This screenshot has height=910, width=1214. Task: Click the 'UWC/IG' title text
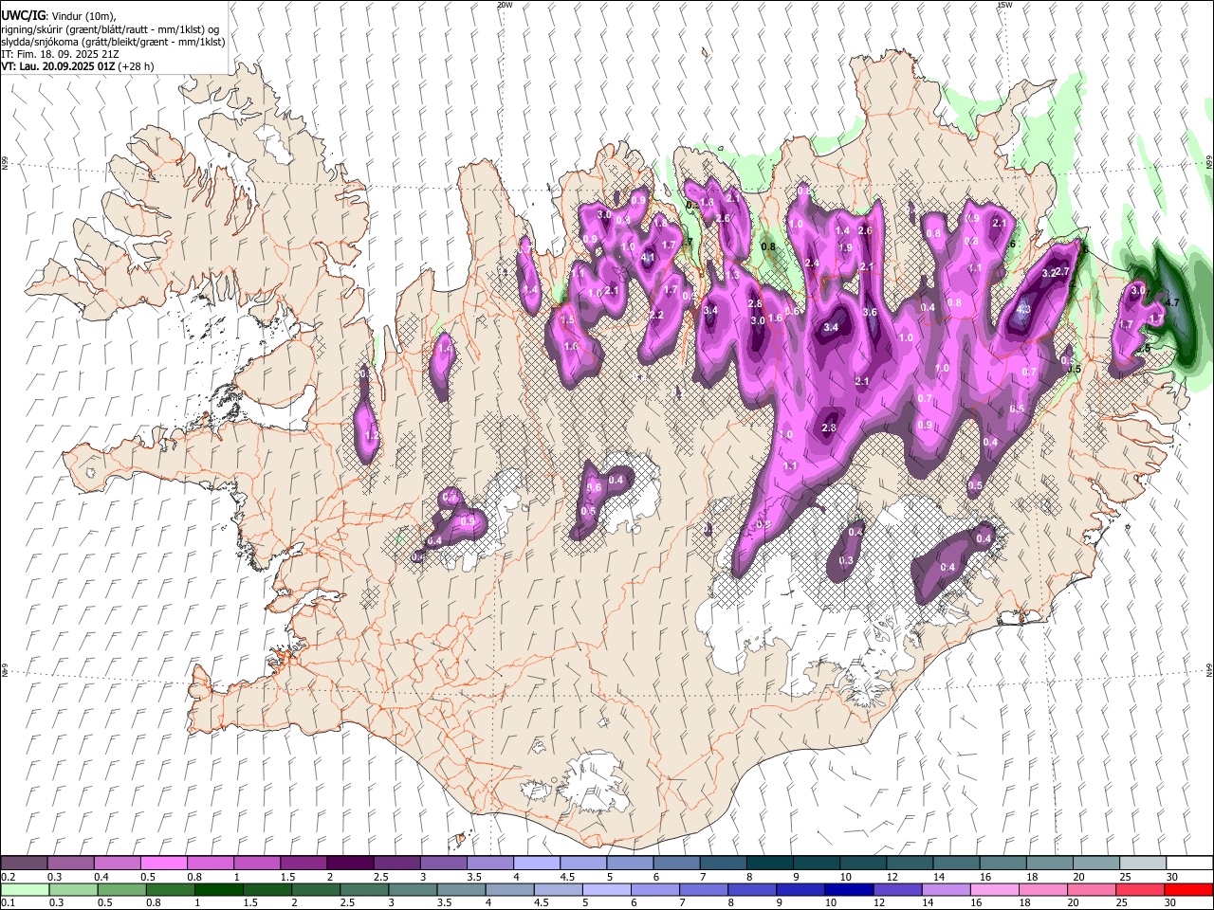[23, 16]
